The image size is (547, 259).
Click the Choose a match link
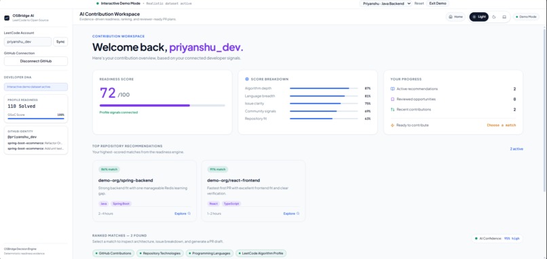pyautogui.click(x=502, y=125)
